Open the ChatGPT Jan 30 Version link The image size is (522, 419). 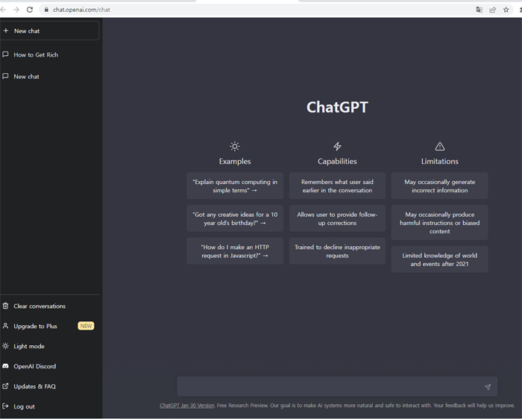(186, 406)
